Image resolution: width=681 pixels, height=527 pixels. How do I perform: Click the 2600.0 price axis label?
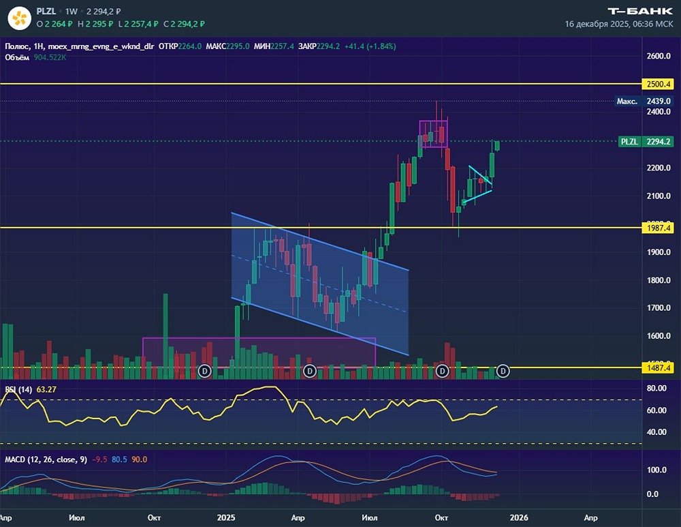click(x=659, y=56)
